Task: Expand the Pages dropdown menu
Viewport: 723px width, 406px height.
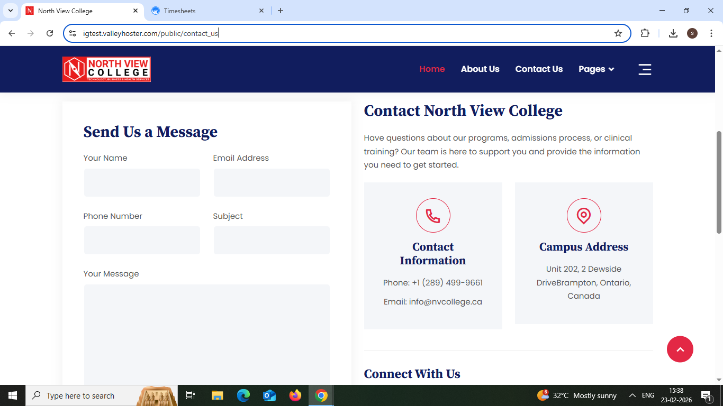Action: [597, 69]
